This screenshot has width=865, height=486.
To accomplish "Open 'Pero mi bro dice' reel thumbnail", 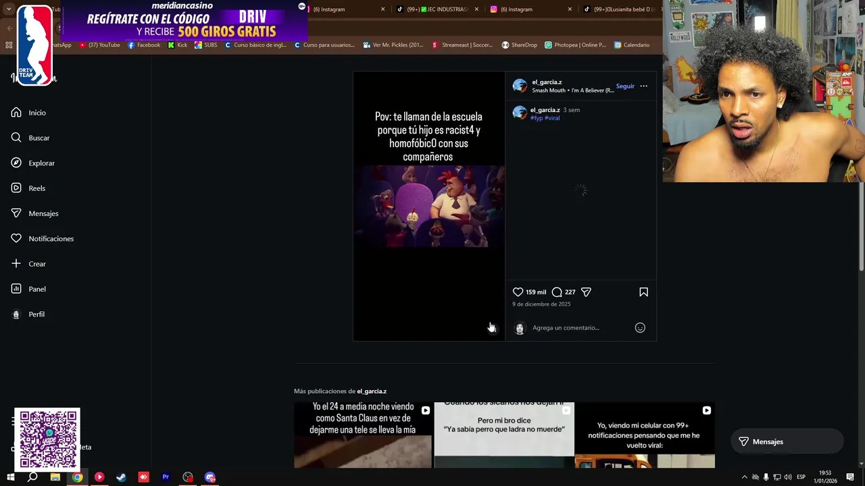I will pyautogui.click(x=504, y=435).
